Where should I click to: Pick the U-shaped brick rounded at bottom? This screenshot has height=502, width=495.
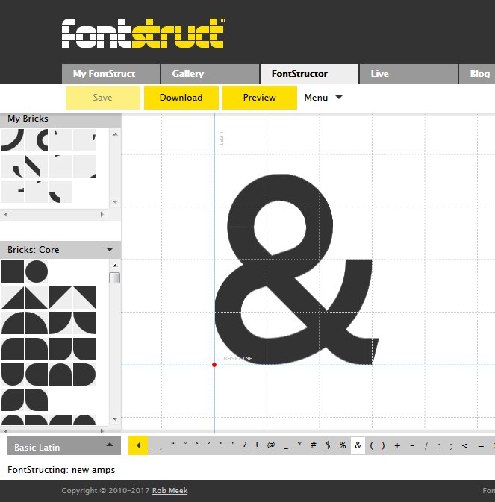pos(13,374)
